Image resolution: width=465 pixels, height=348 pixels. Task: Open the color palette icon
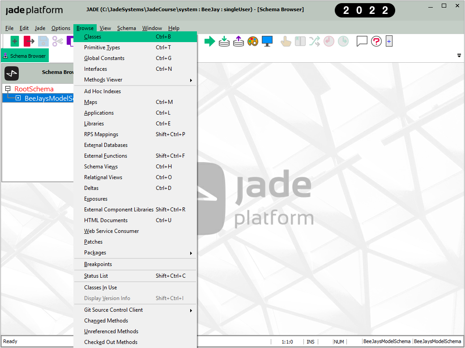(253, 42)
